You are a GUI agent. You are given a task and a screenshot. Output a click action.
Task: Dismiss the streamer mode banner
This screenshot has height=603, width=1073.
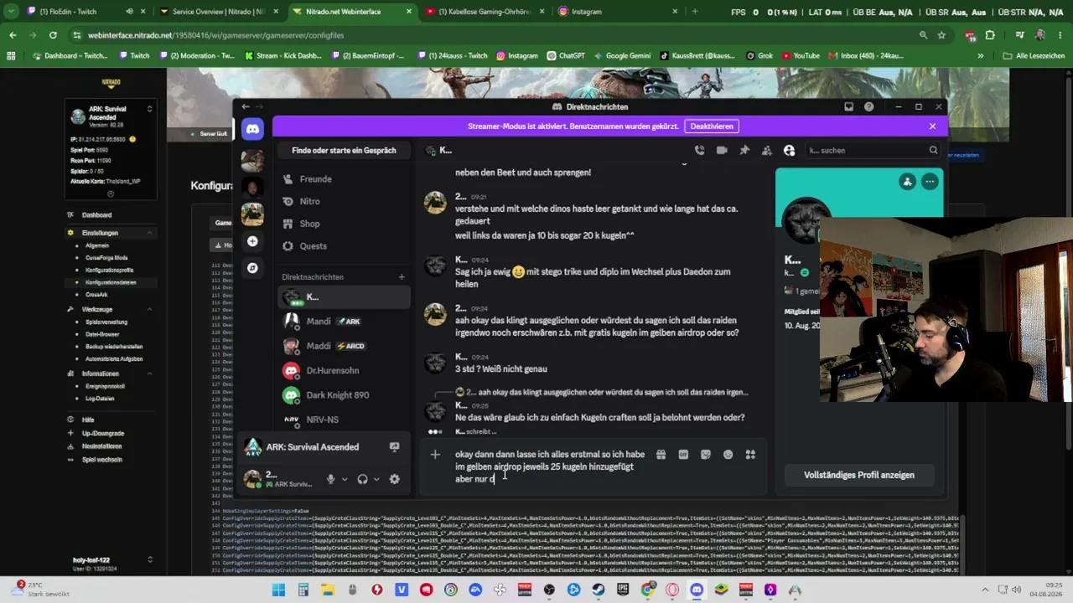click(932, 126)
